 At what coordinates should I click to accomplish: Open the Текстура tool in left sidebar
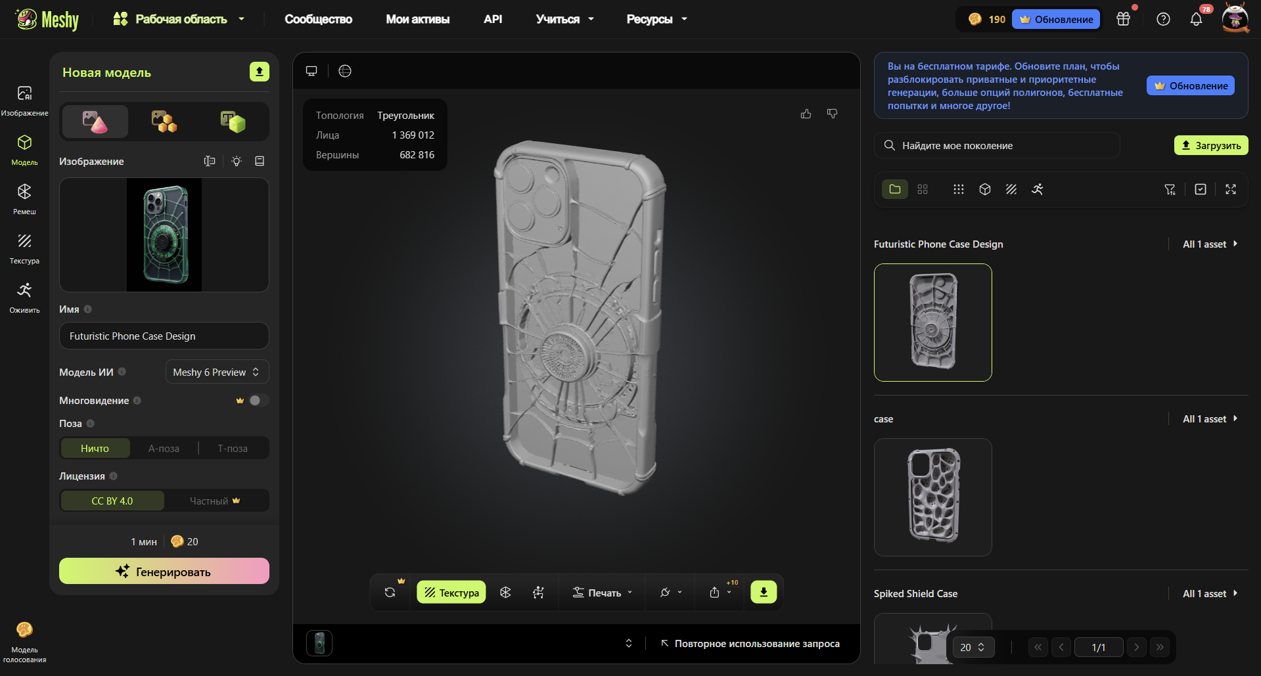(x=24, y=248)
